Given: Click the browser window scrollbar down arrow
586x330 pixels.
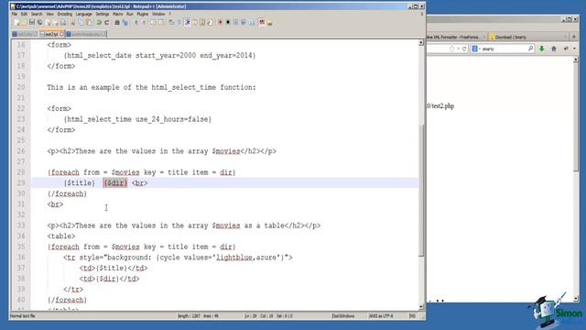Looking at the screenshot, I should coord(576,298).
